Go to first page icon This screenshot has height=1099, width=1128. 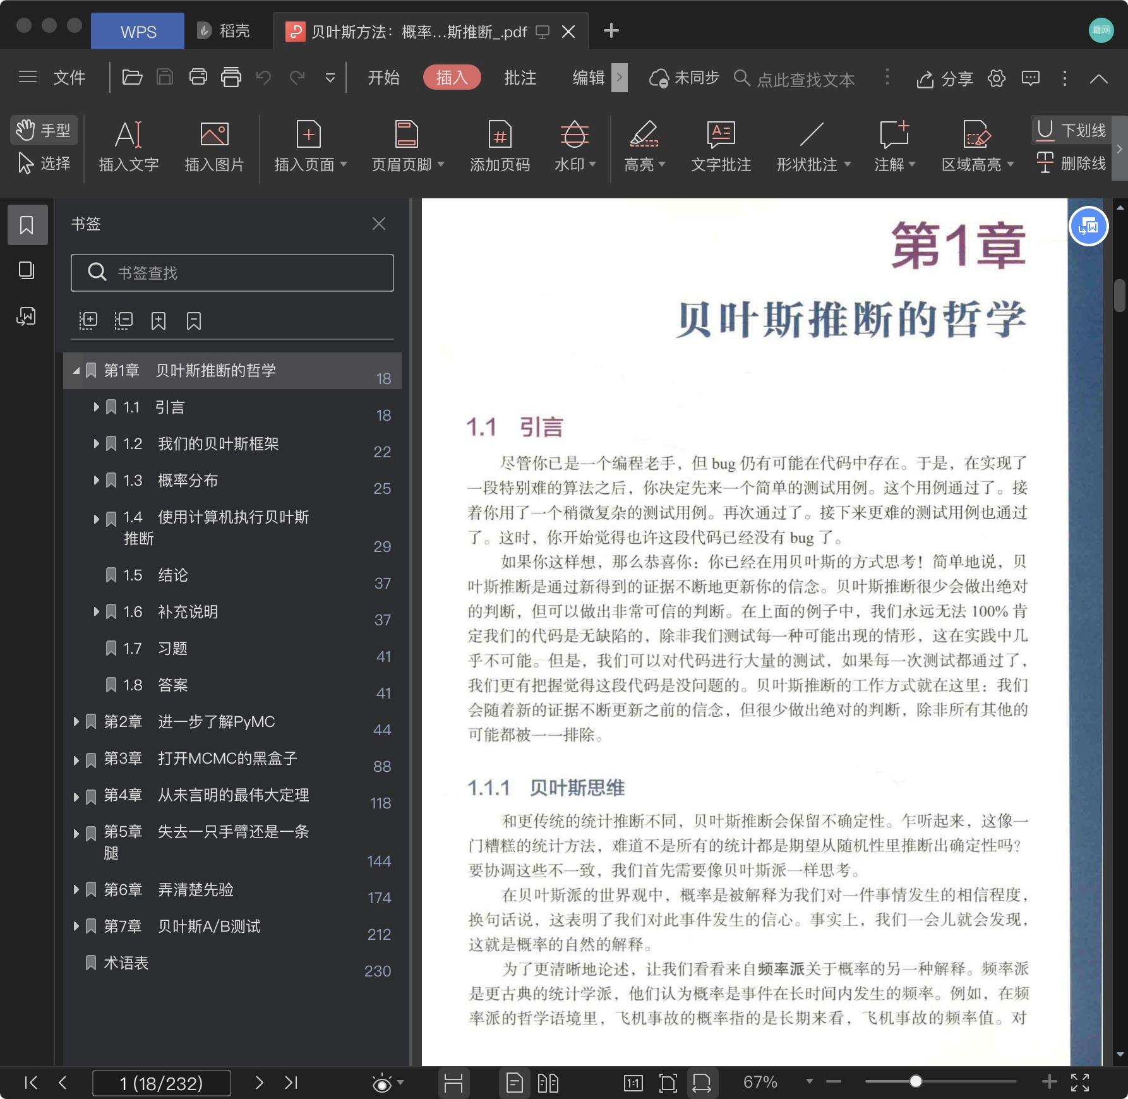[30, 1083]
